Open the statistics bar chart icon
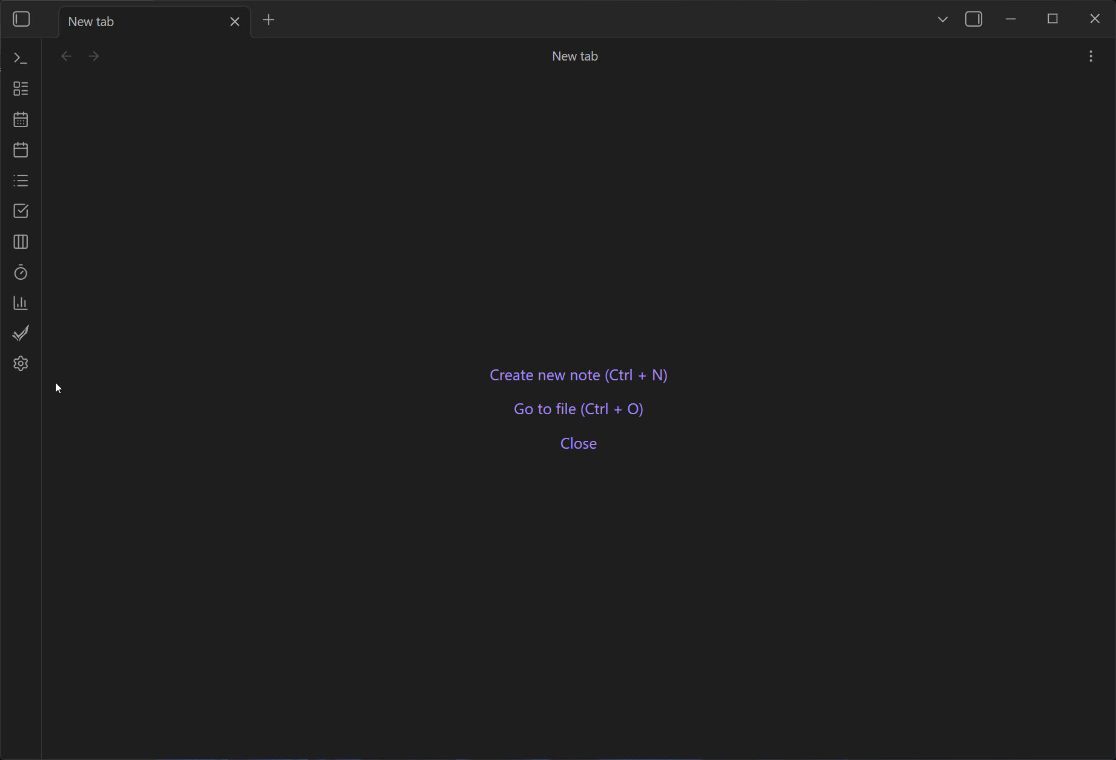Viewport: 1116px width, 760px height. tap(20, 303)
